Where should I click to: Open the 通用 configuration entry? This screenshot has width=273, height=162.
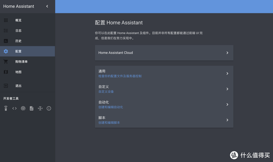[164, 73]
